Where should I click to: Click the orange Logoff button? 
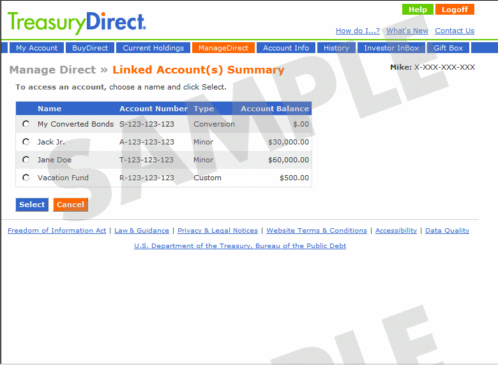point(455,10)
